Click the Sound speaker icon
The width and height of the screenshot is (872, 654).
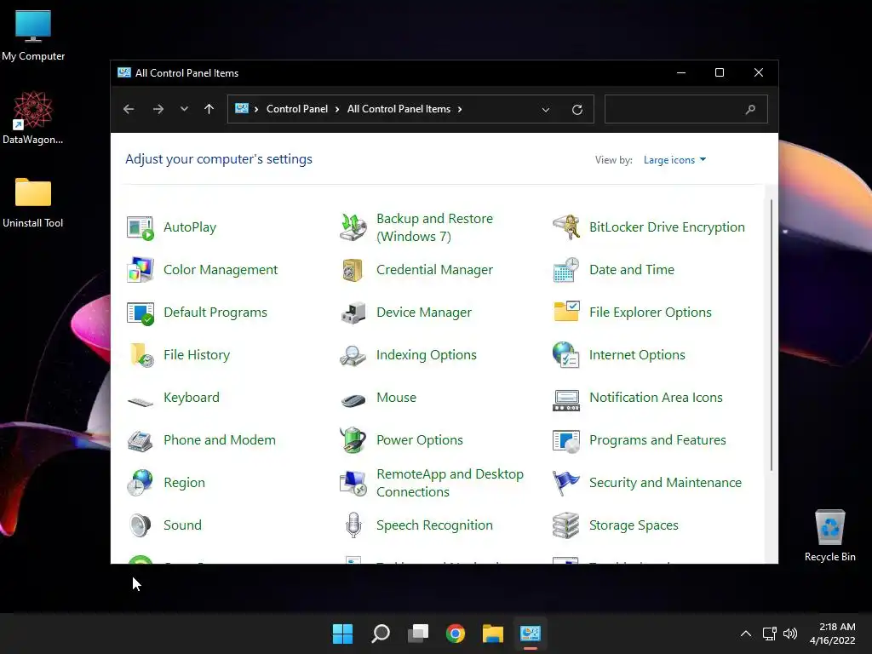click(141, 525)
